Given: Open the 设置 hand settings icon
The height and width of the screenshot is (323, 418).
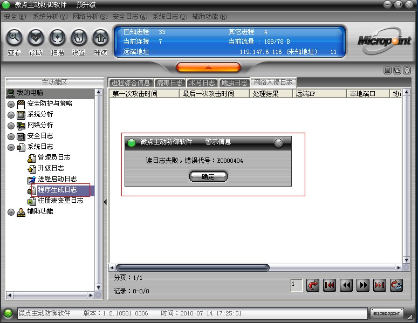Looking at the screenshot, I should (79, 38).
